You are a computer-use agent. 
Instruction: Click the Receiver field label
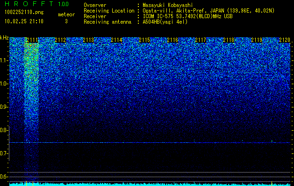[x=95, y=16]
